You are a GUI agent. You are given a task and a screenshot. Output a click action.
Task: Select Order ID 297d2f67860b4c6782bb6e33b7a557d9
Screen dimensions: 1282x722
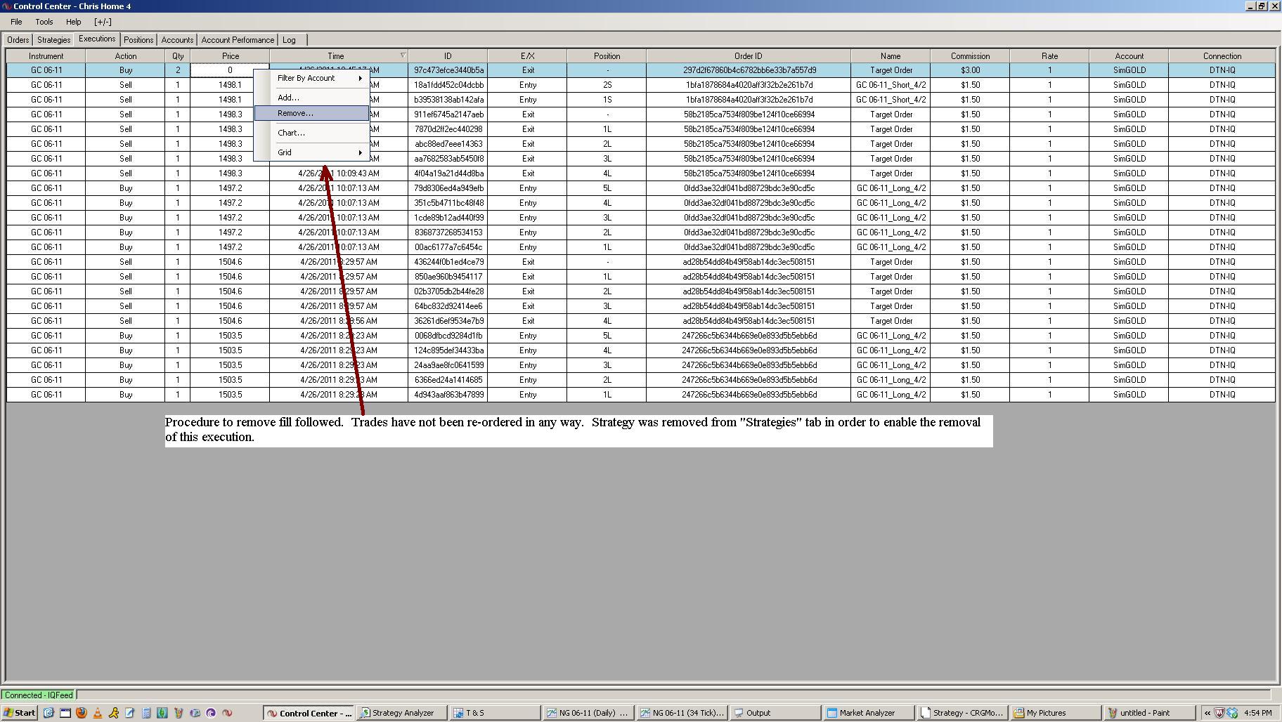coord(749,70)
